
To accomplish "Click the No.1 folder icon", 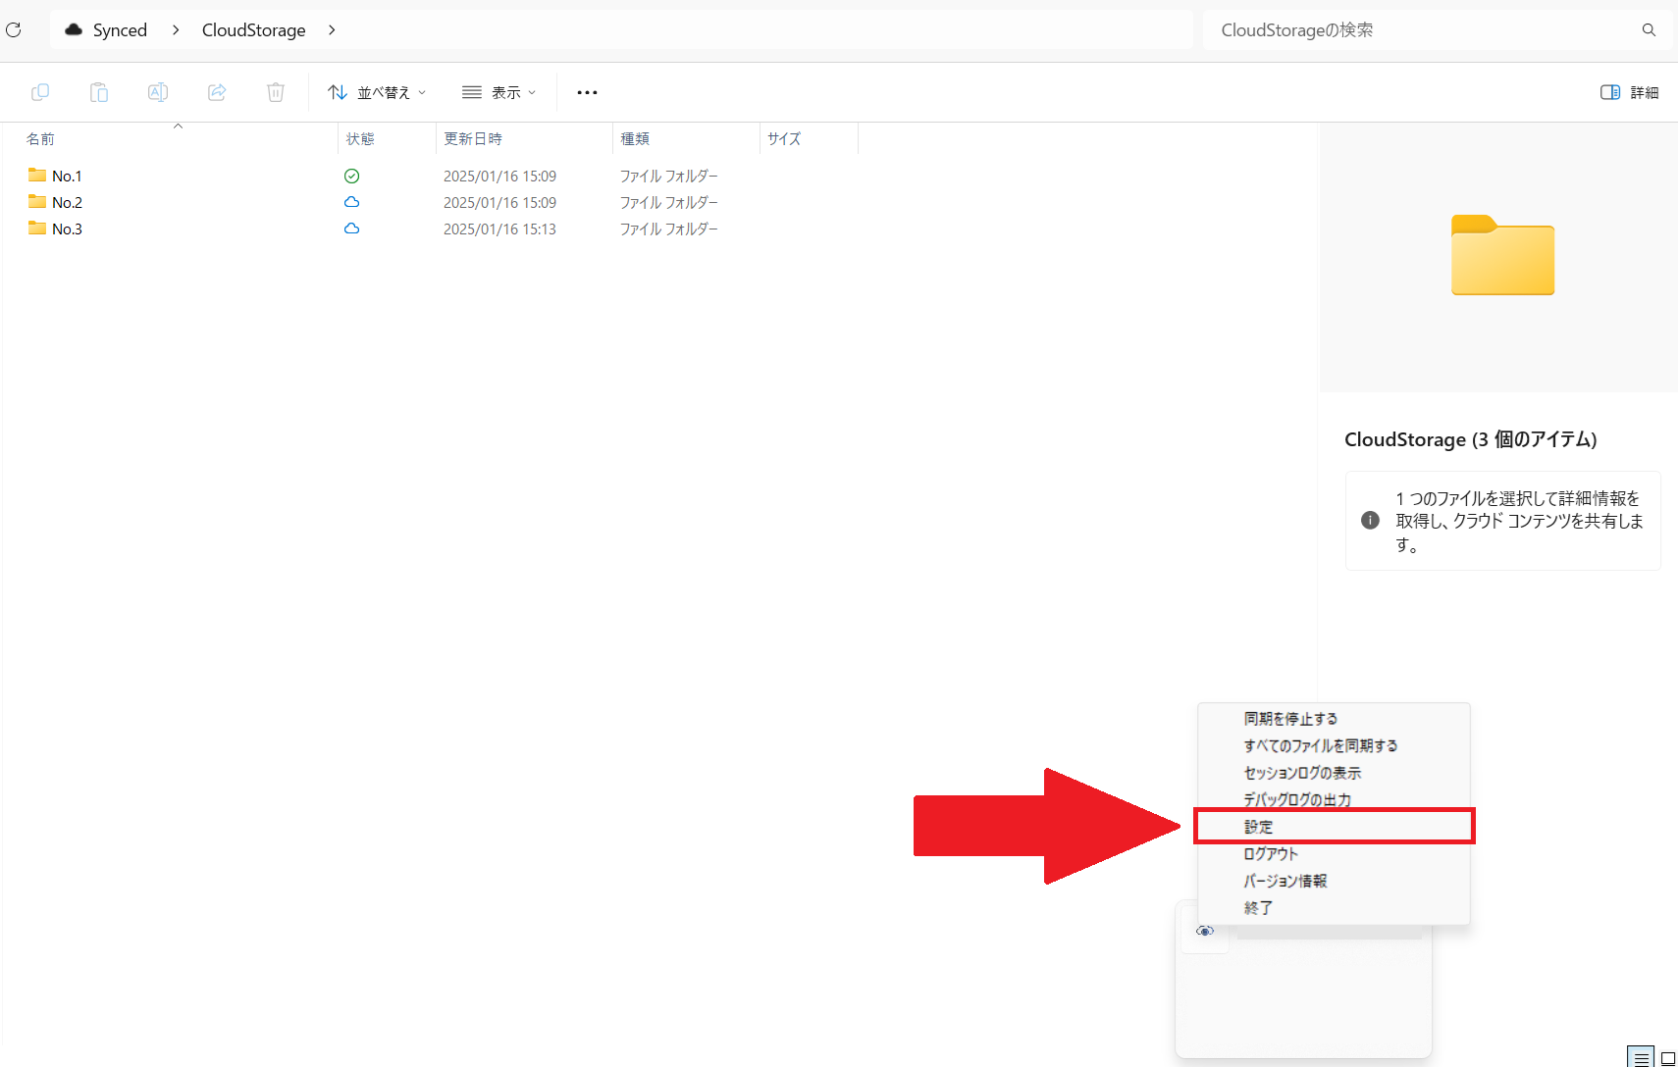I will click(37, 176).
